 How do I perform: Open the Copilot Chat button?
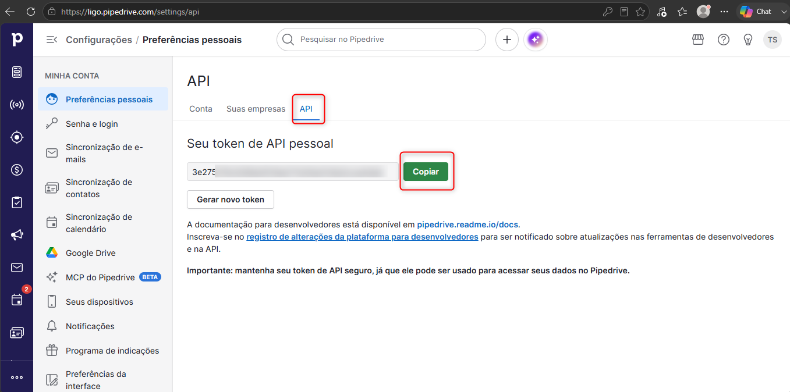[757, 12]
